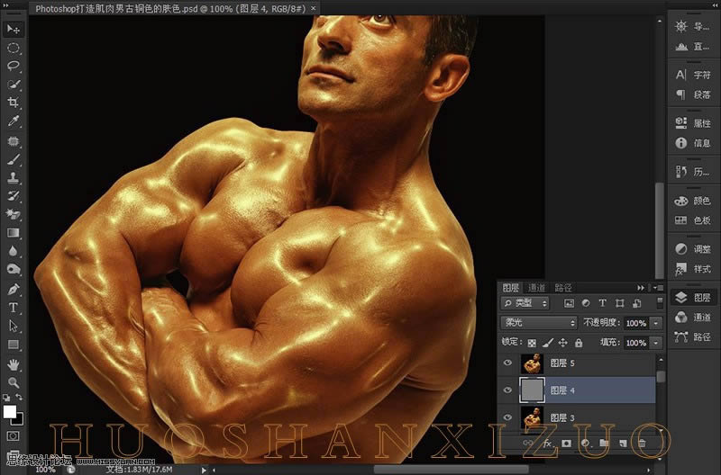Open the 字符 panel button
The width and height of the screenshot is (721, 475).
pos(692,75)
